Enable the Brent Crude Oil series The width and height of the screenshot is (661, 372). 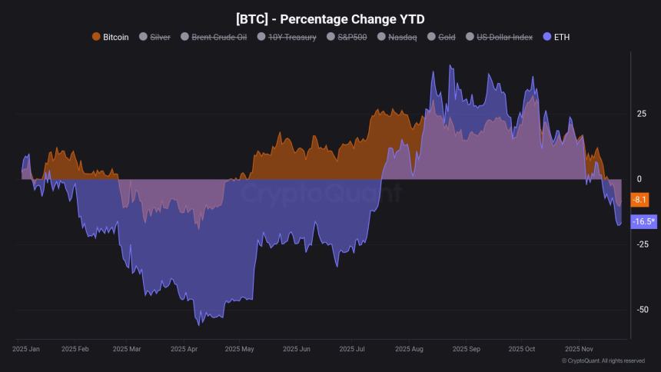219,37
